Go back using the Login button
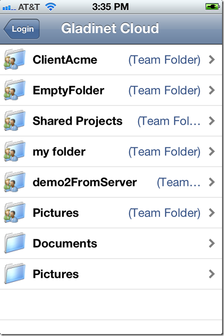Viewport: 224px width, 336px height. click(x=21, y=29)
